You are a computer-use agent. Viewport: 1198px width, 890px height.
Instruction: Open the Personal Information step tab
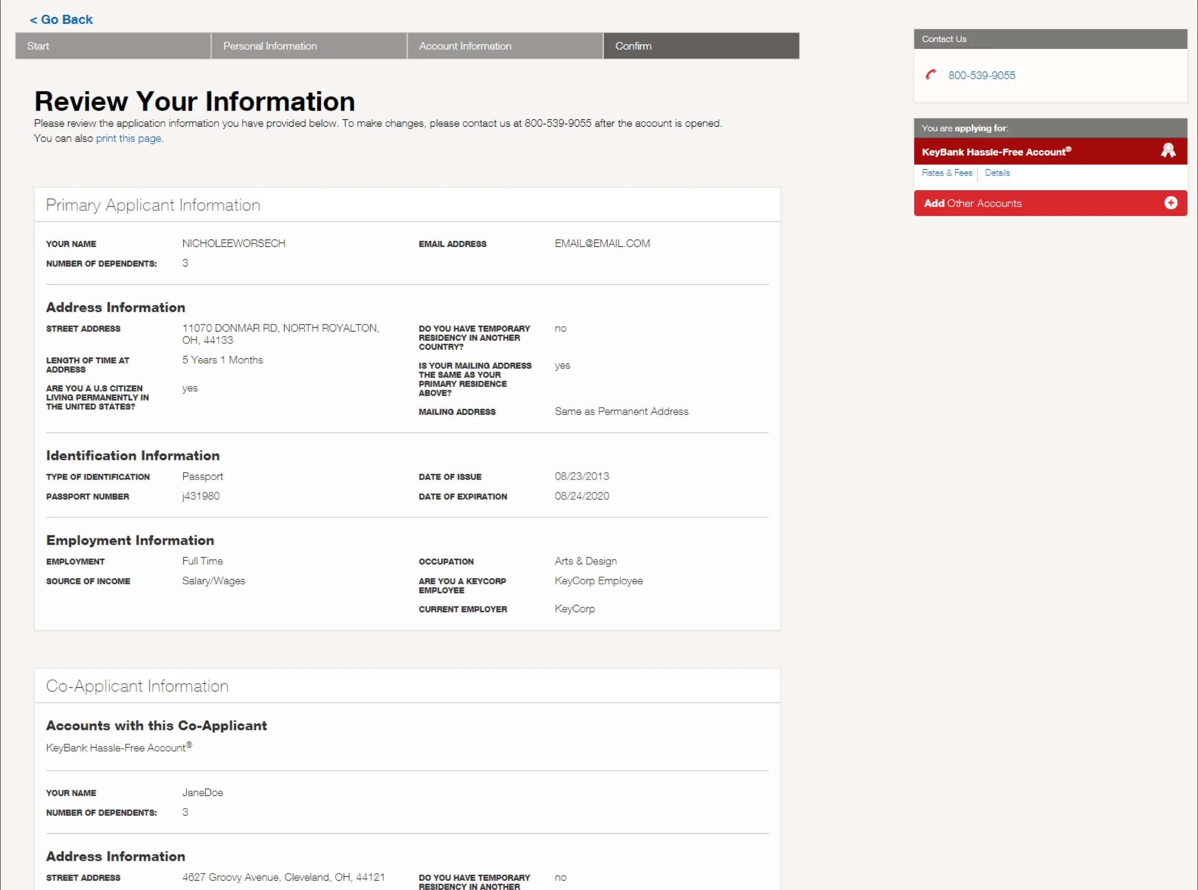(x=309, y=46)
